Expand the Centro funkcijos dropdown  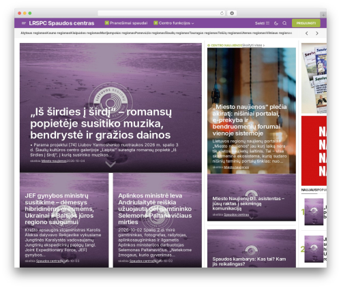click(193, 23)
